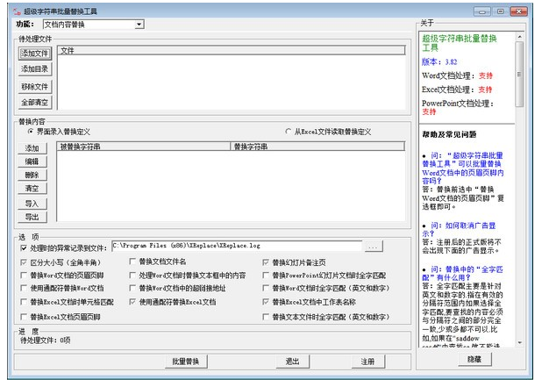Image resolution: width=542 pixels, height=380 pixels.
Task: Click the 添加目录 button
Action: click(x=35, y=69)
